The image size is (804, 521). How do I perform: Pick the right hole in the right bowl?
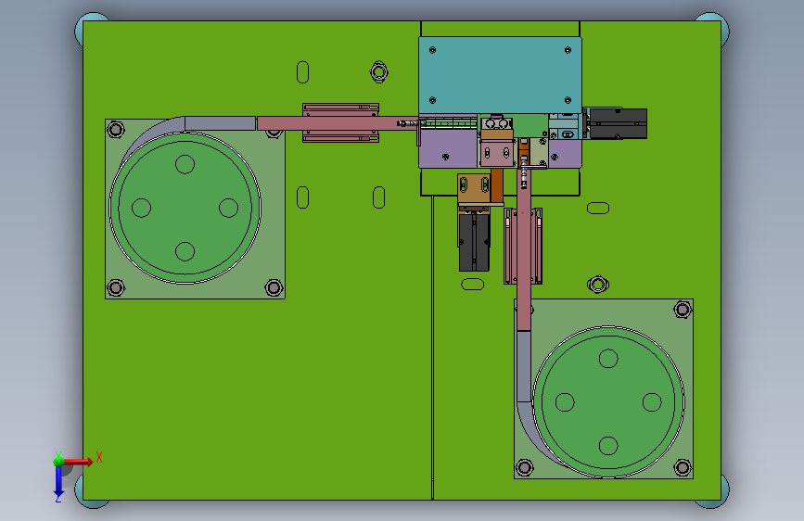pos(652,402)
